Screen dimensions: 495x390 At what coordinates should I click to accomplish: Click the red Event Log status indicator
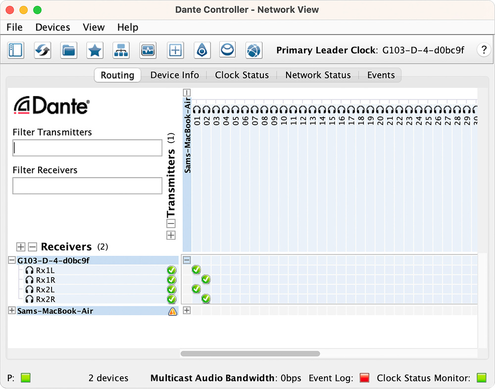click(365, 378)
